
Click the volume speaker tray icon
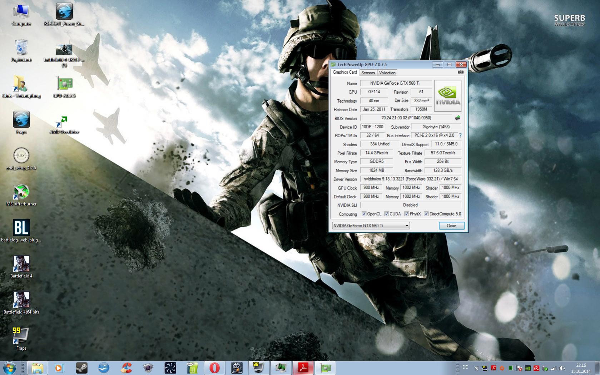click(x=562, y=368)
